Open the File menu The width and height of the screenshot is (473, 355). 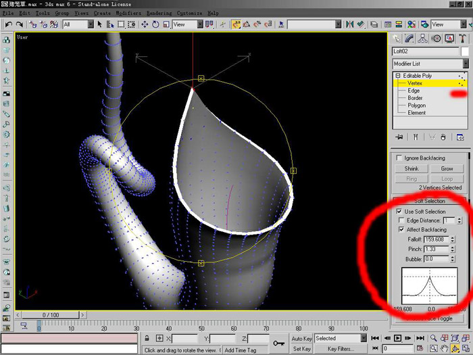coord(8,13)
